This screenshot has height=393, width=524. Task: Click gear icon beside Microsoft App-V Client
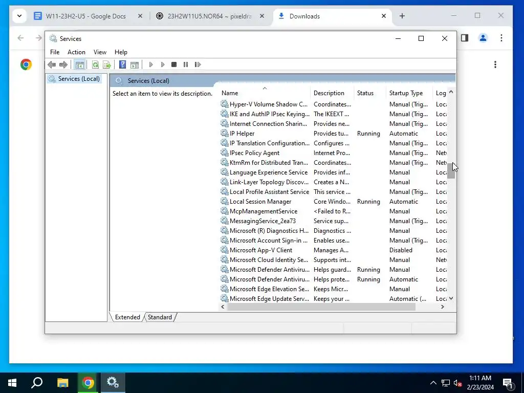(x=225, y=250)
